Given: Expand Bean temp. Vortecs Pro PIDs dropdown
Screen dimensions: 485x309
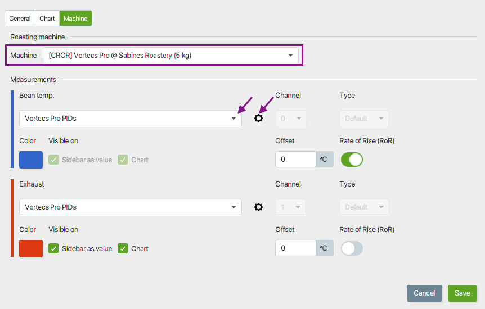Looking at the screenshot, I should click(x=131, y=119).
